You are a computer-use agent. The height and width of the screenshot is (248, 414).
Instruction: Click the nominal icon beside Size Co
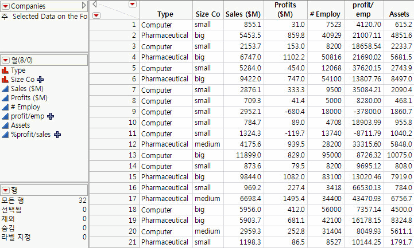click(5, 80)
